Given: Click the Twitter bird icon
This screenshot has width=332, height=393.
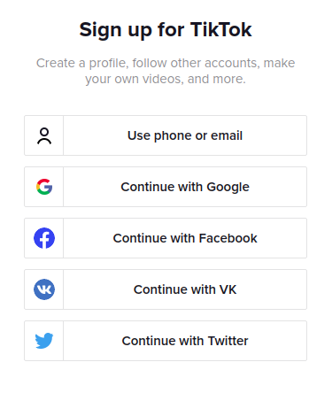Looking at the screenshot, I should (x=44, y=341).
